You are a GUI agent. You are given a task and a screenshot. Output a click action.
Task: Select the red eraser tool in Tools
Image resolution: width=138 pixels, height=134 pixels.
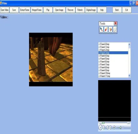[106, 29]
